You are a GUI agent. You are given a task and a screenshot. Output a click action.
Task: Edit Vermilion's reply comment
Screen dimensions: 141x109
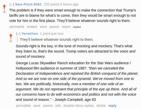click(58, 106)
